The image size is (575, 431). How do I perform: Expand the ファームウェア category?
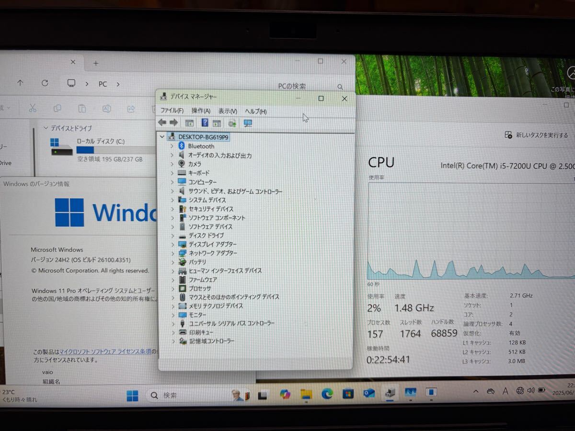[x=173, y=280]
